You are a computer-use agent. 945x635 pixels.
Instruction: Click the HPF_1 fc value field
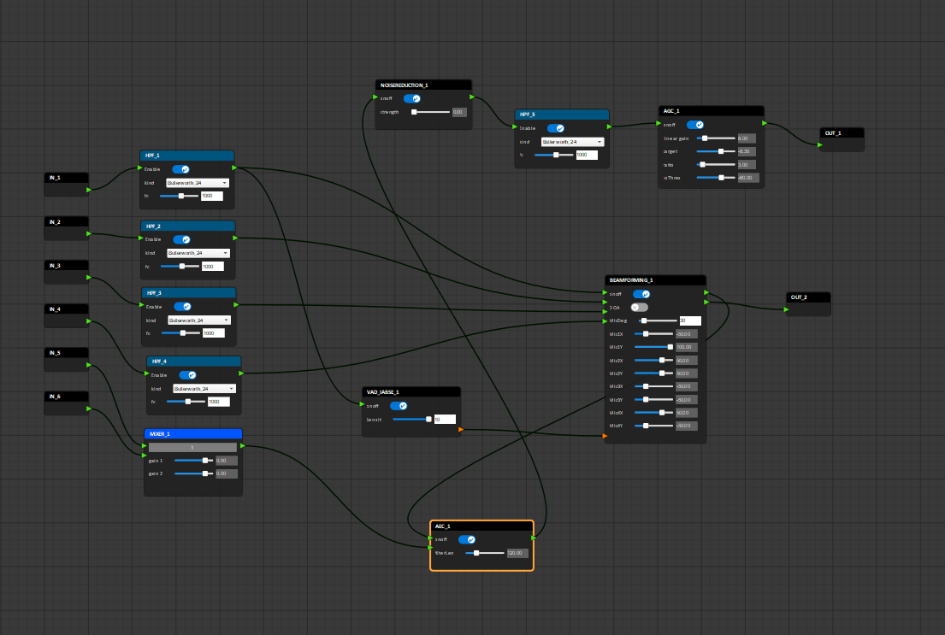click(x=211, y=196)
